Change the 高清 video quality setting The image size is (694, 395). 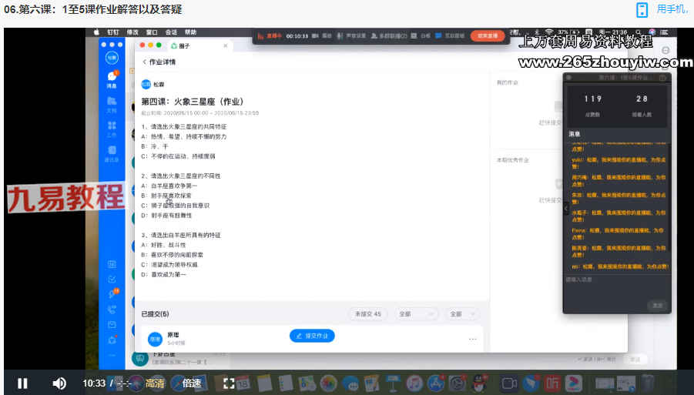(x=155, y=383)
